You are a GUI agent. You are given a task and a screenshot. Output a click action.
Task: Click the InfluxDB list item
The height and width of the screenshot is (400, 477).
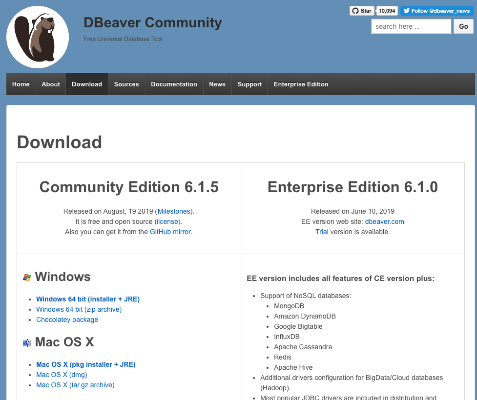[x=287, y=337]
